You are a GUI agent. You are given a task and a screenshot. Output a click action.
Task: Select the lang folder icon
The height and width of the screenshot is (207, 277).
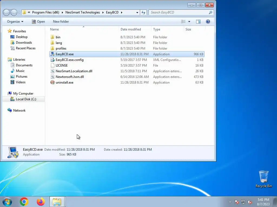[52, 43]
